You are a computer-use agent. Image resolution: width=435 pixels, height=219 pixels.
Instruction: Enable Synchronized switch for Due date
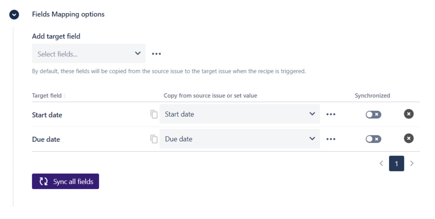(373, 139)
